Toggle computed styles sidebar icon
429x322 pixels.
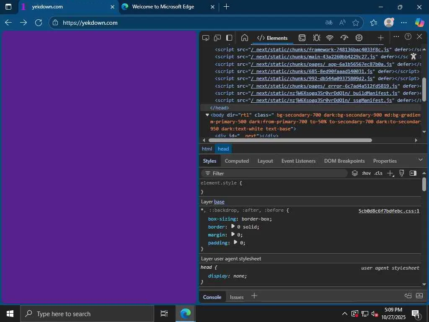click(x=413, y=173)
